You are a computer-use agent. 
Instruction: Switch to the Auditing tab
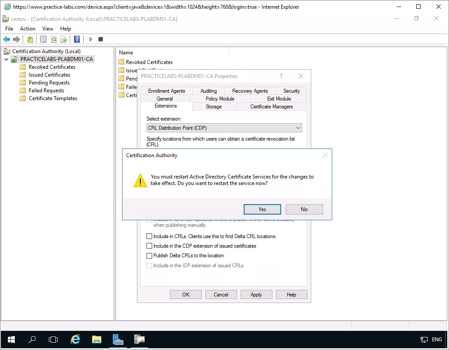point(208,91)
